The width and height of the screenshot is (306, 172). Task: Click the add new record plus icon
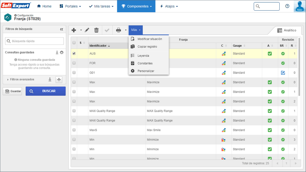tap(74, 30)
